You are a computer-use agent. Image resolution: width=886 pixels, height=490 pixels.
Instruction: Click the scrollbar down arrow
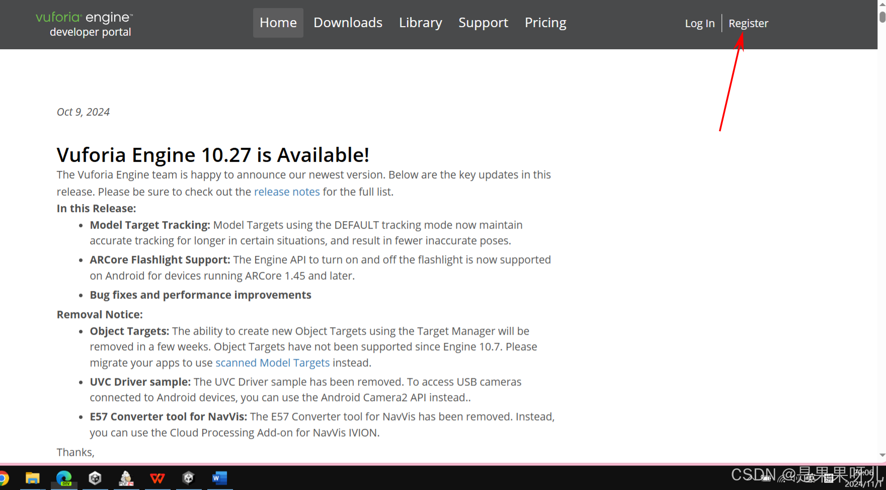pos(882,455)
